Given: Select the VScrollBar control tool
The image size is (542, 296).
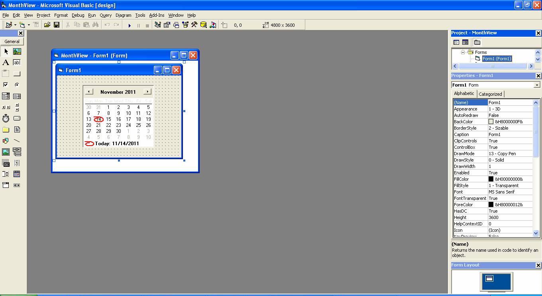Looking at the screenshot, I should [17, 107].
